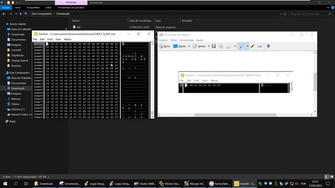335x188 pixels.
Task: Open Logix Designer first taskbar item
Action: coord(95,183)
